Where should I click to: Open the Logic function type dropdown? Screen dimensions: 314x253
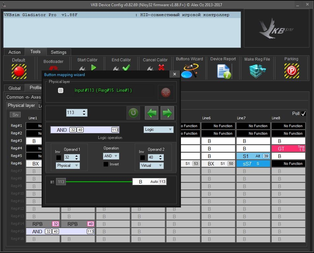click(x=158, y=129)
